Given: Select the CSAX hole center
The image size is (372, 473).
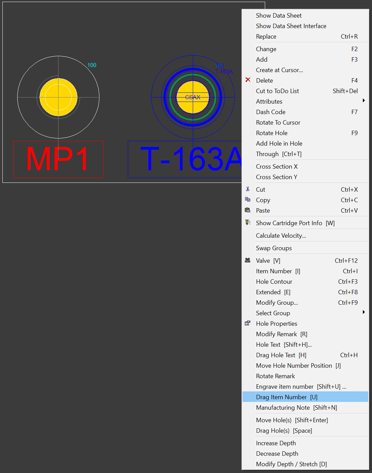Looking at the screenshot, I should point(193,97).
